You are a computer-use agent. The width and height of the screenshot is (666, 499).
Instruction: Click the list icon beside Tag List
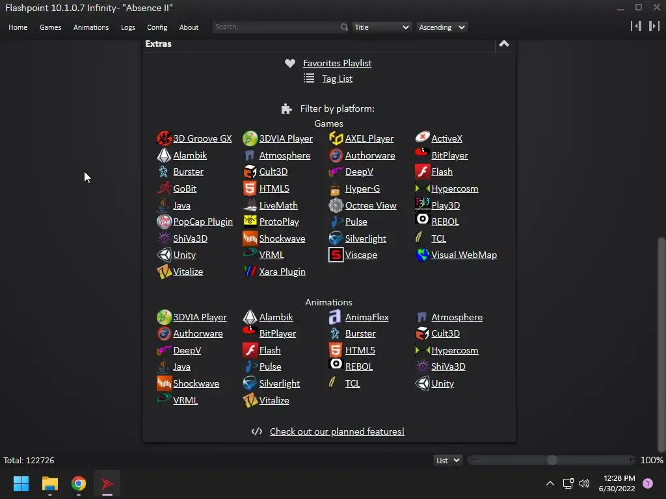click(x=309, y=78)
